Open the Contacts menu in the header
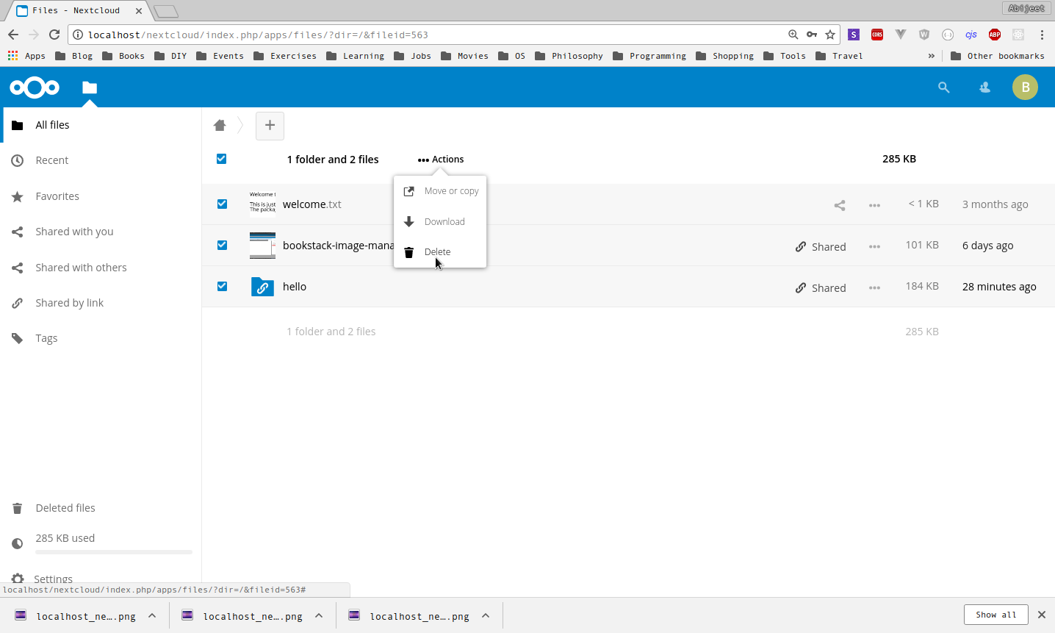Image resolution: width=1055 pixels, height=633 pixels. (x=984, y=87)
